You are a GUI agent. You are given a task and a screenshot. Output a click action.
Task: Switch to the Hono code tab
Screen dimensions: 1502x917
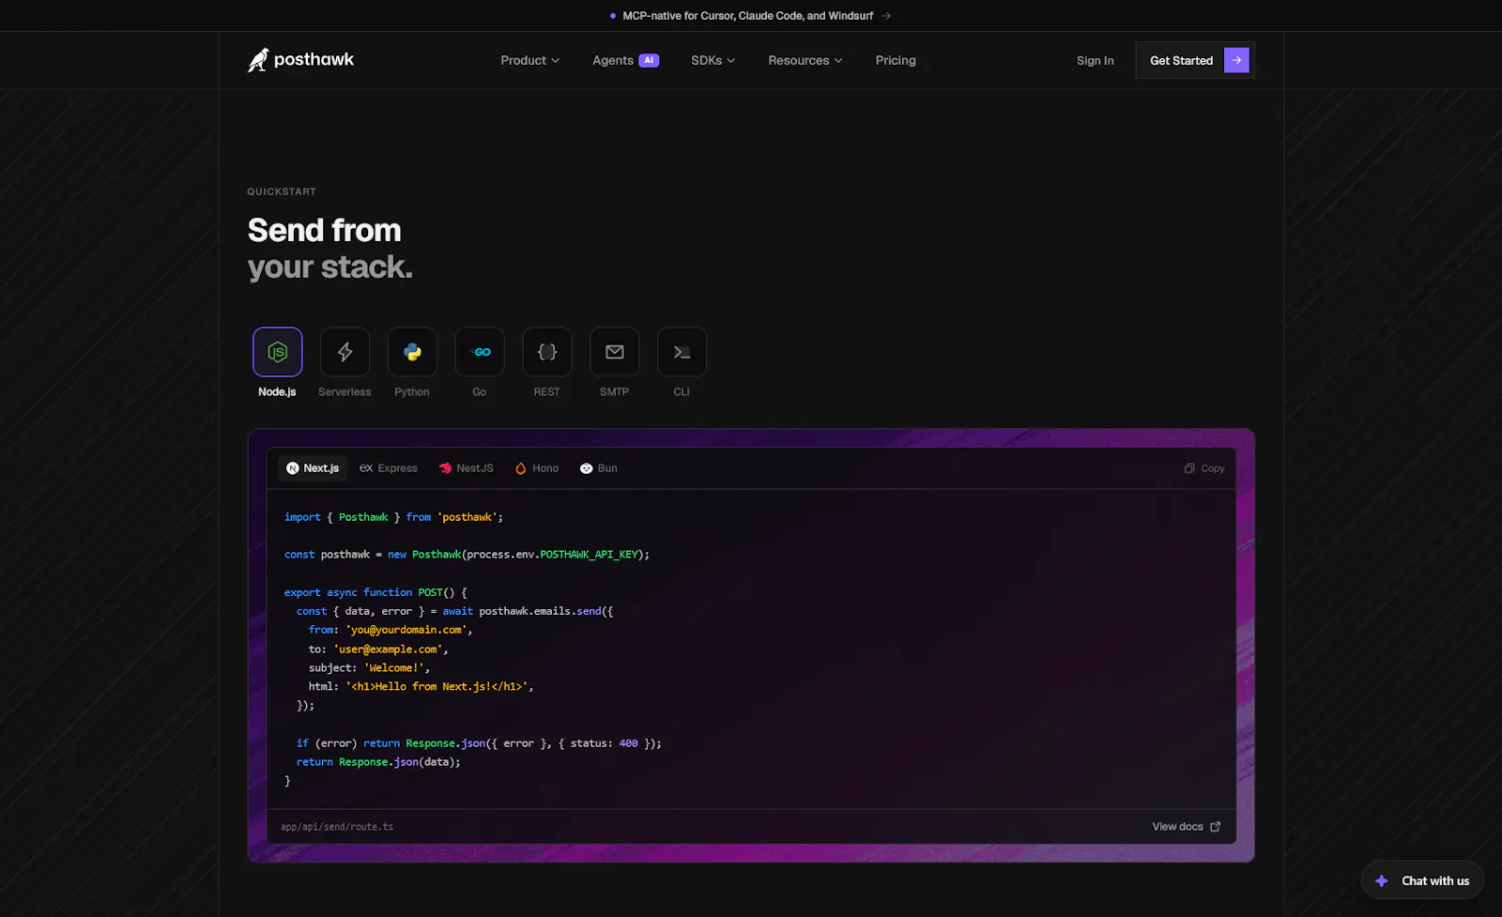click(537, 468)
